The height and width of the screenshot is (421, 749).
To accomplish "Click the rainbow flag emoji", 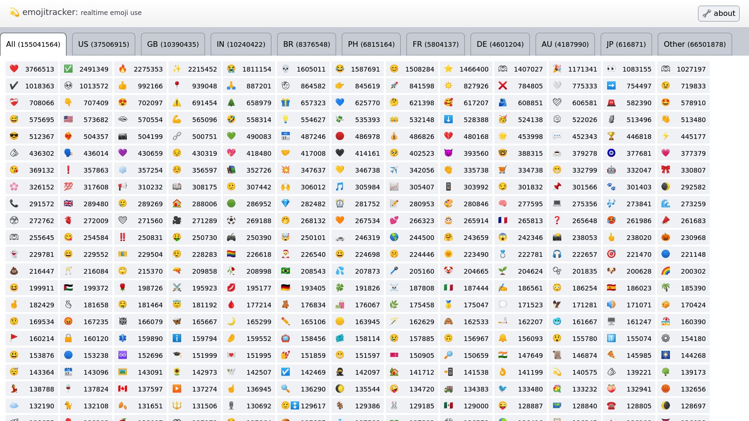I will click(x=231, y=254).
